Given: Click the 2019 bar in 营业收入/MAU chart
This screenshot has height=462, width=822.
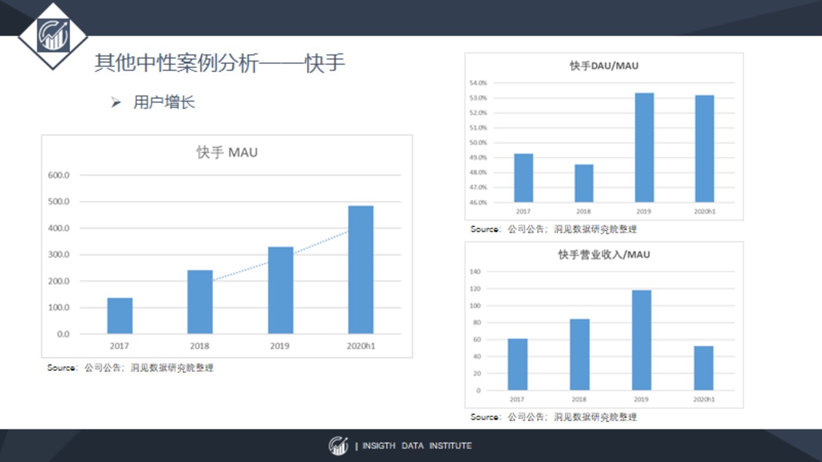Looking at the screenshot, I should 642,340.
